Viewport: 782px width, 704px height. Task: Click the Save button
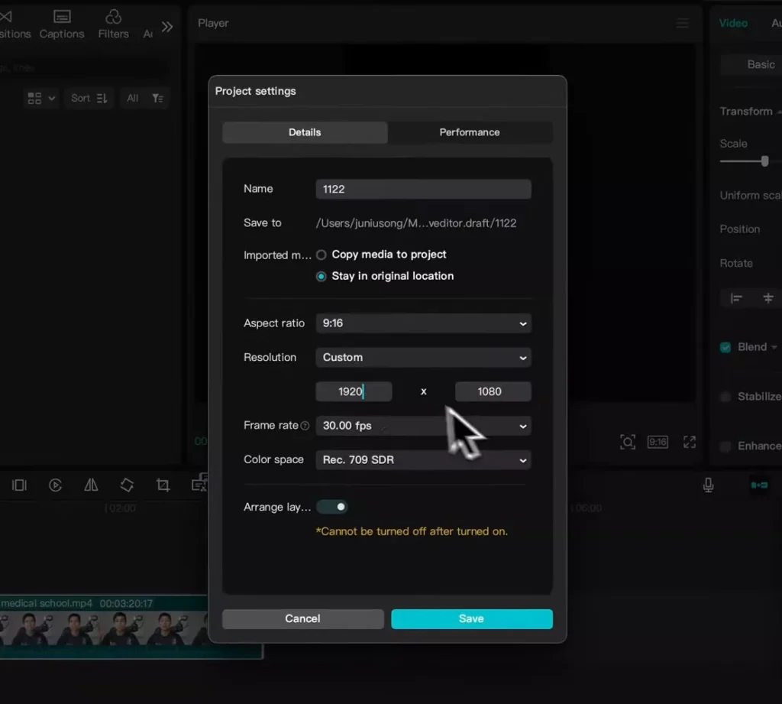pos(471,618)
